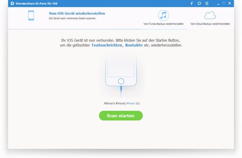The width and height of the screenshot is (242, 158).
Task: Switch to Vom iCloud-Backup wiederherstellen label
Action: tap(210, 24)
